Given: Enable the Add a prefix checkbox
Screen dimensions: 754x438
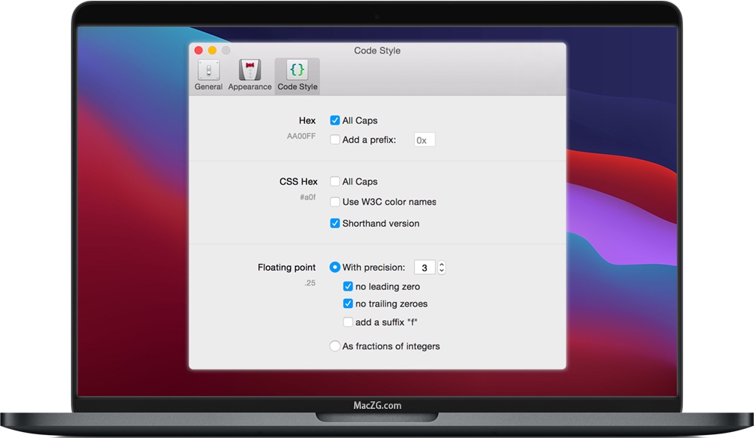Looking at the screenshot, I should point(335,140).
